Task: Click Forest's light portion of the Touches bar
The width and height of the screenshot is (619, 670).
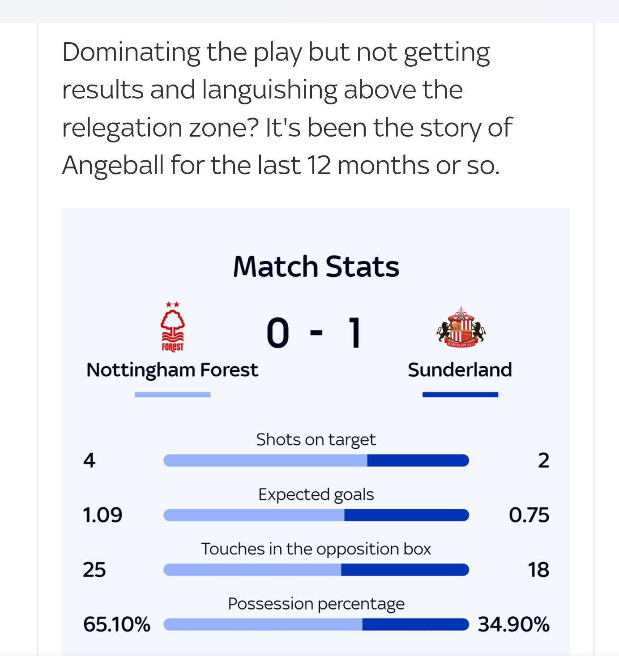Action: click(252, 570)
